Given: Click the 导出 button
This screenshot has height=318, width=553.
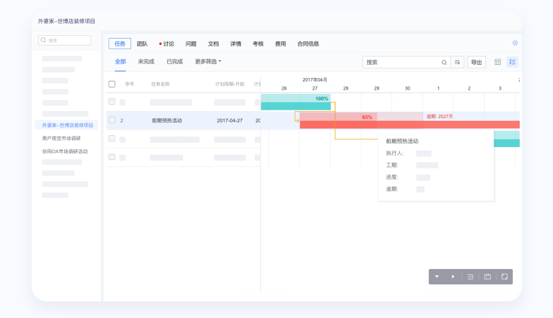Looking at the screenshot, I should pos(476,62).
